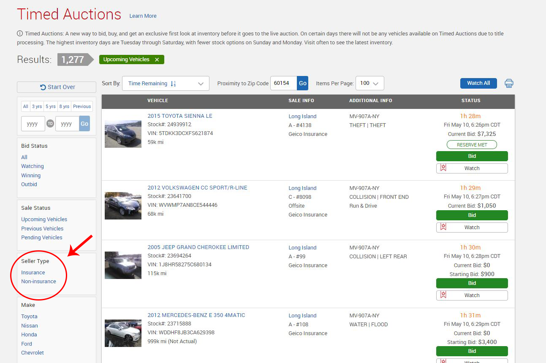The height and width of the screenshot is (363, 546).
Task: Click the starting year yyyy field
Action: 33,124
